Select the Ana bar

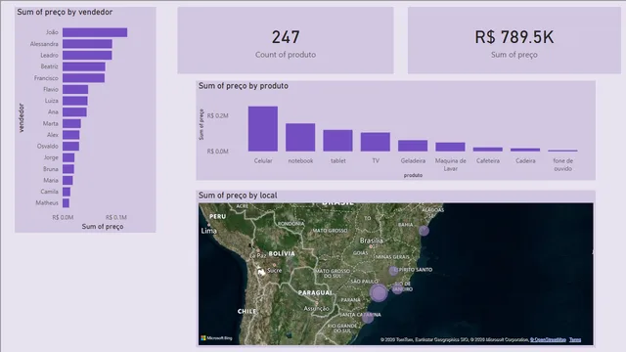point(74,112)
